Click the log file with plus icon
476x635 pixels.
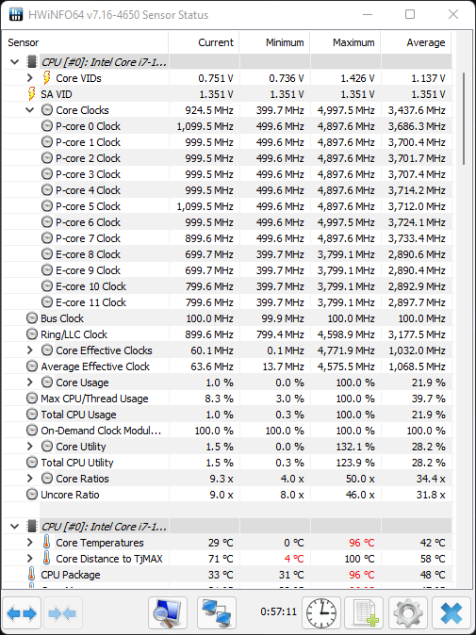[x=364, y=613]
